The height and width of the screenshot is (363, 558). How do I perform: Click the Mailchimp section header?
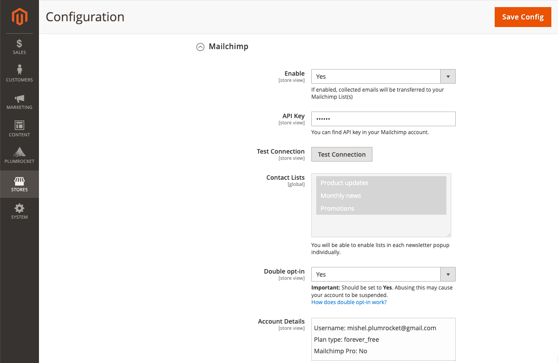point(229,46)
